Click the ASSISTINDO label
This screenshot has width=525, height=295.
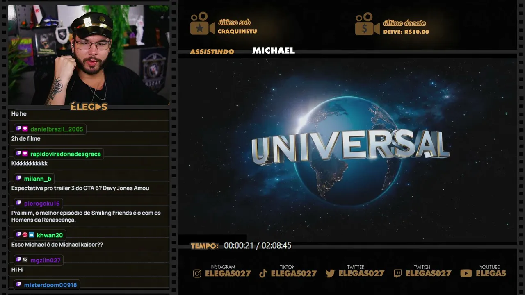click(x=212, y=52)
